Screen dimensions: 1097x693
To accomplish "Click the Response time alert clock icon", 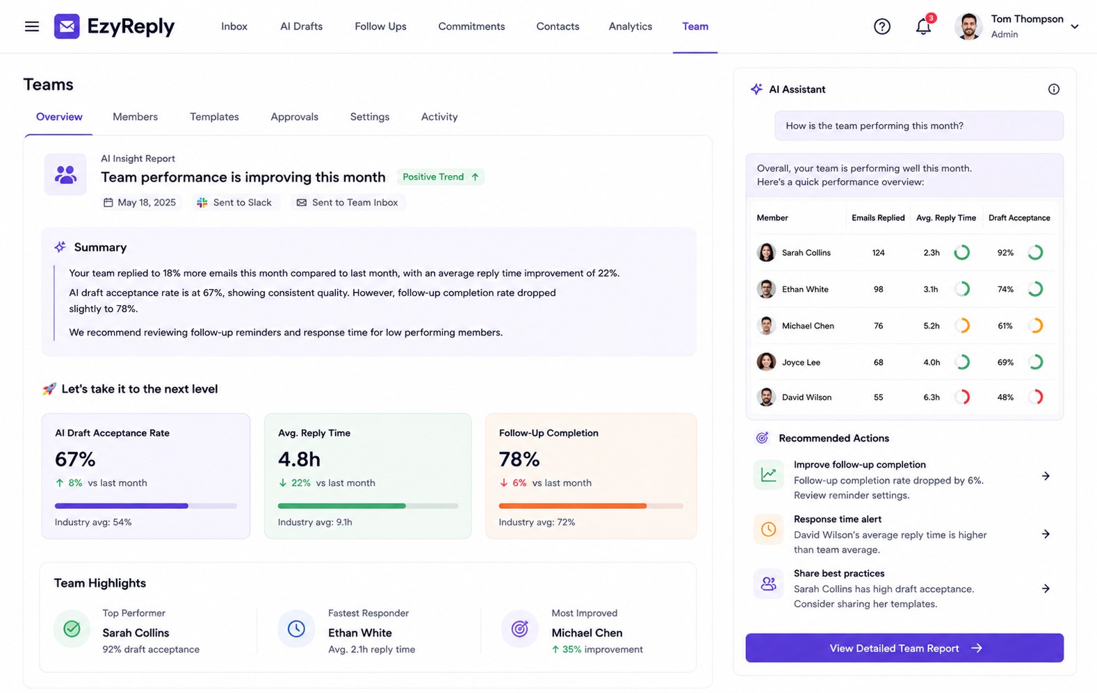I will tap(768, 529).
